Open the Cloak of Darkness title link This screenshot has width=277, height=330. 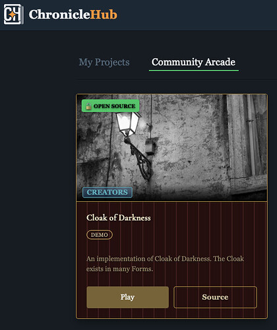[119, 218]
